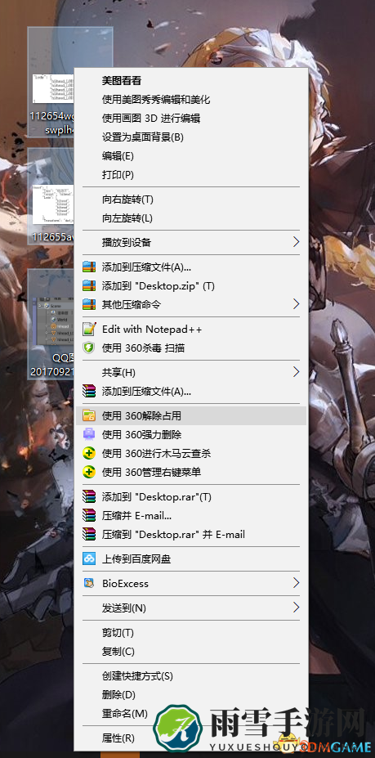
Task: Select 向右旋转(T) menu entry
Action: click(x=127, y=200)
